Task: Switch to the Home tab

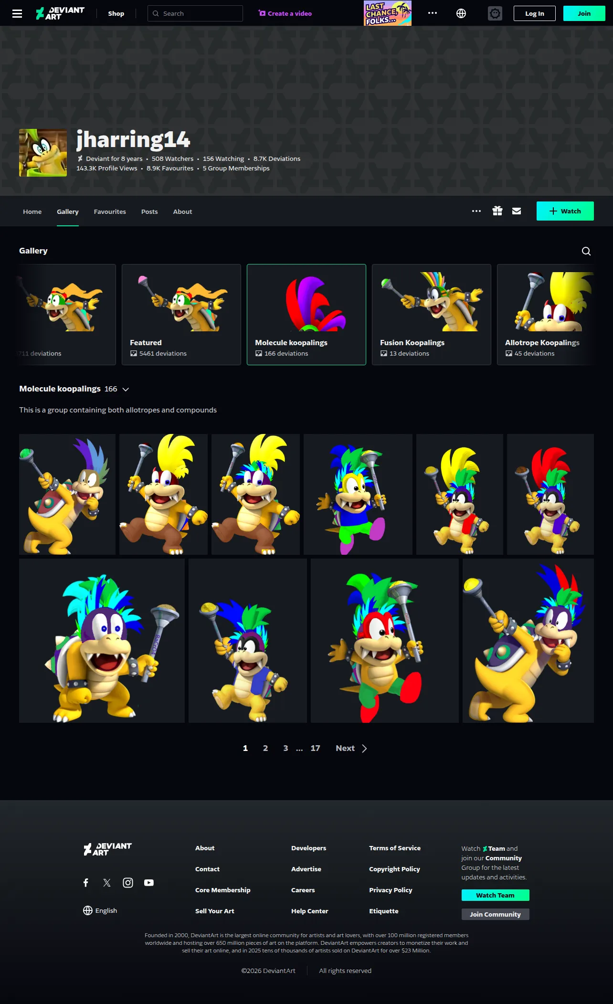Action: click(x=32, y=211)
